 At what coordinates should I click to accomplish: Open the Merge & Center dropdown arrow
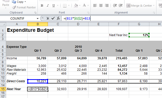(x=154, y=6)
